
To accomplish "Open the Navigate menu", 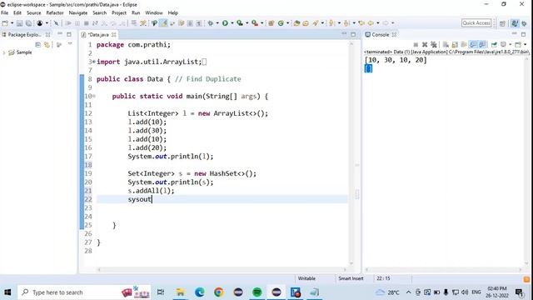I will tap(77, 12).
